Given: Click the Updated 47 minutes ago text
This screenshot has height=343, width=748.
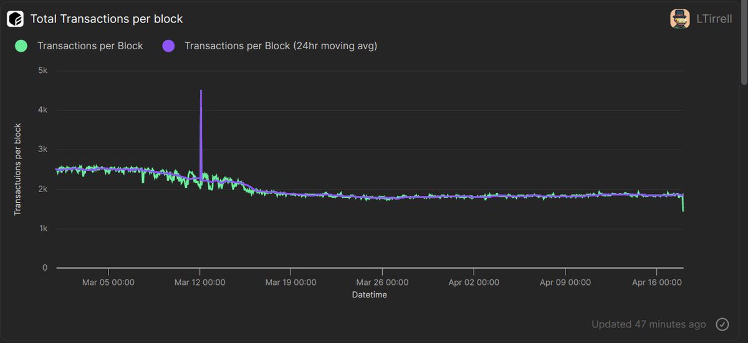Looking at the screenshot, I should point(649,324).
